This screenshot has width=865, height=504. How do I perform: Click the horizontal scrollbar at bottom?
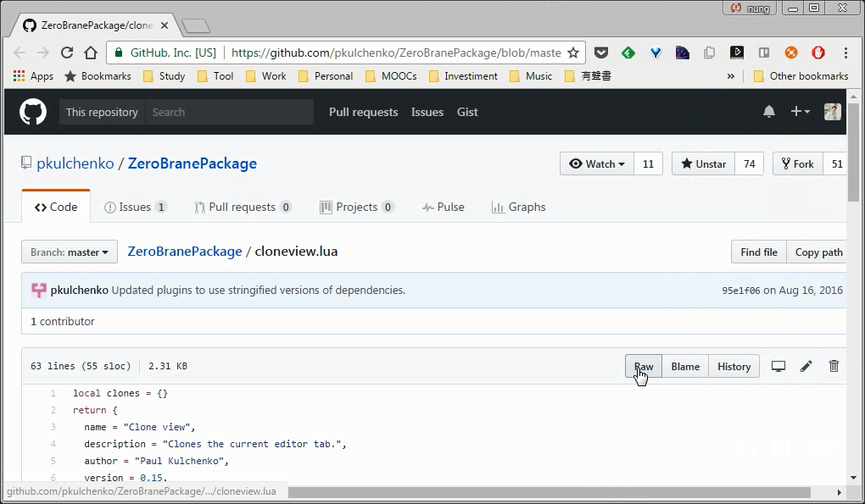549,492
